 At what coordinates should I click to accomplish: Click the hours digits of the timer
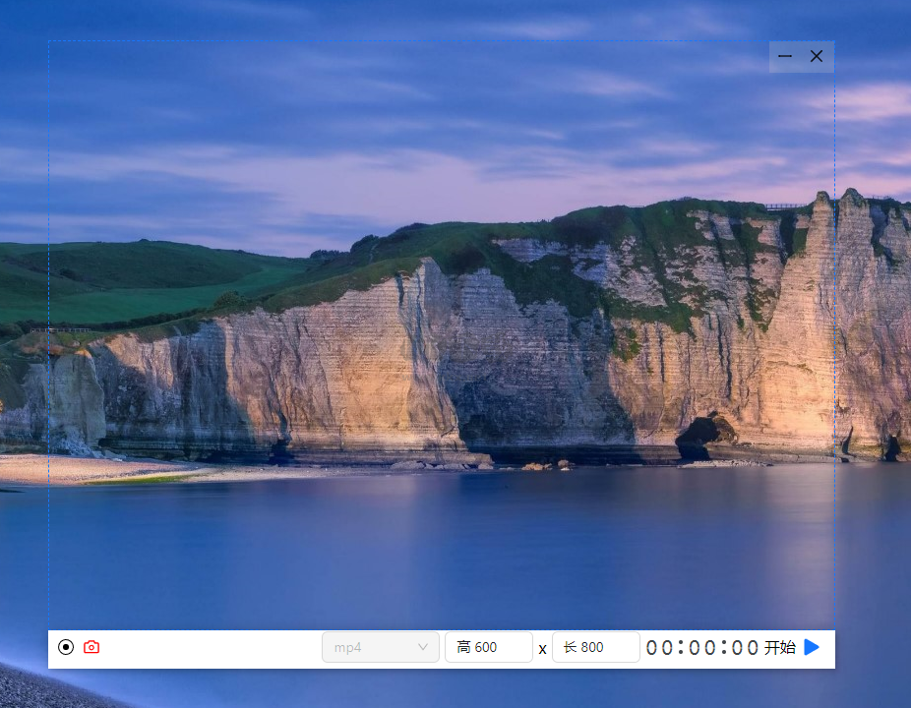[659, 648]
